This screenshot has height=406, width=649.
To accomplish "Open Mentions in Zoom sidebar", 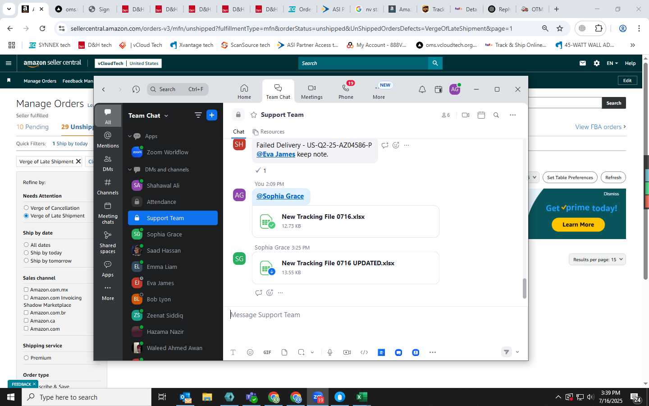I will tap(108, 140).
